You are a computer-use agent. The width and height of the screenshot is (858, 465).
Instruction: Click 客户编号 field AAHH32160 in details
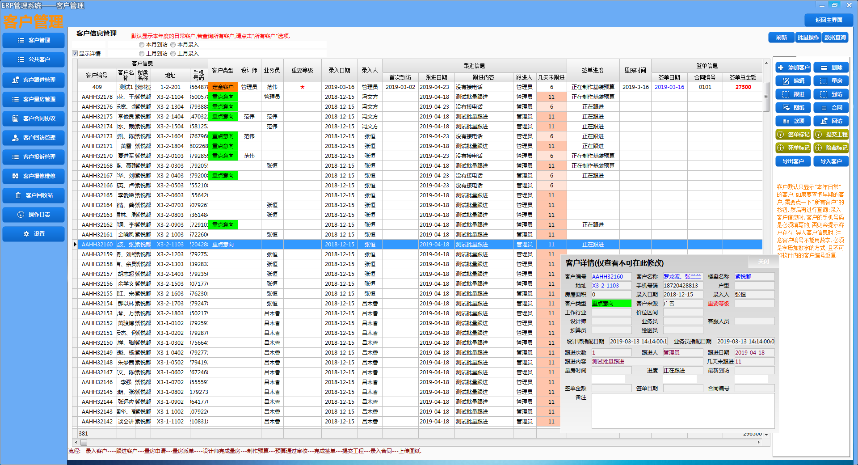[611, 277]
